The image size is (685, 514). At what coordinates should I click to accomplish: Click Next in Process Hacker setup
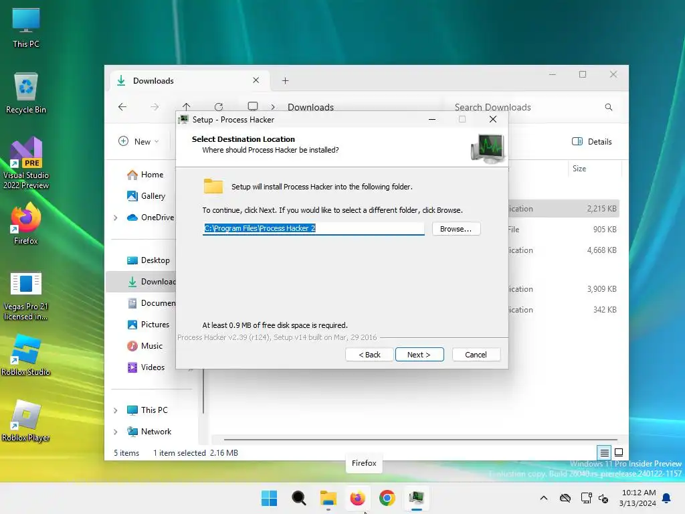[x=419, y=355]
